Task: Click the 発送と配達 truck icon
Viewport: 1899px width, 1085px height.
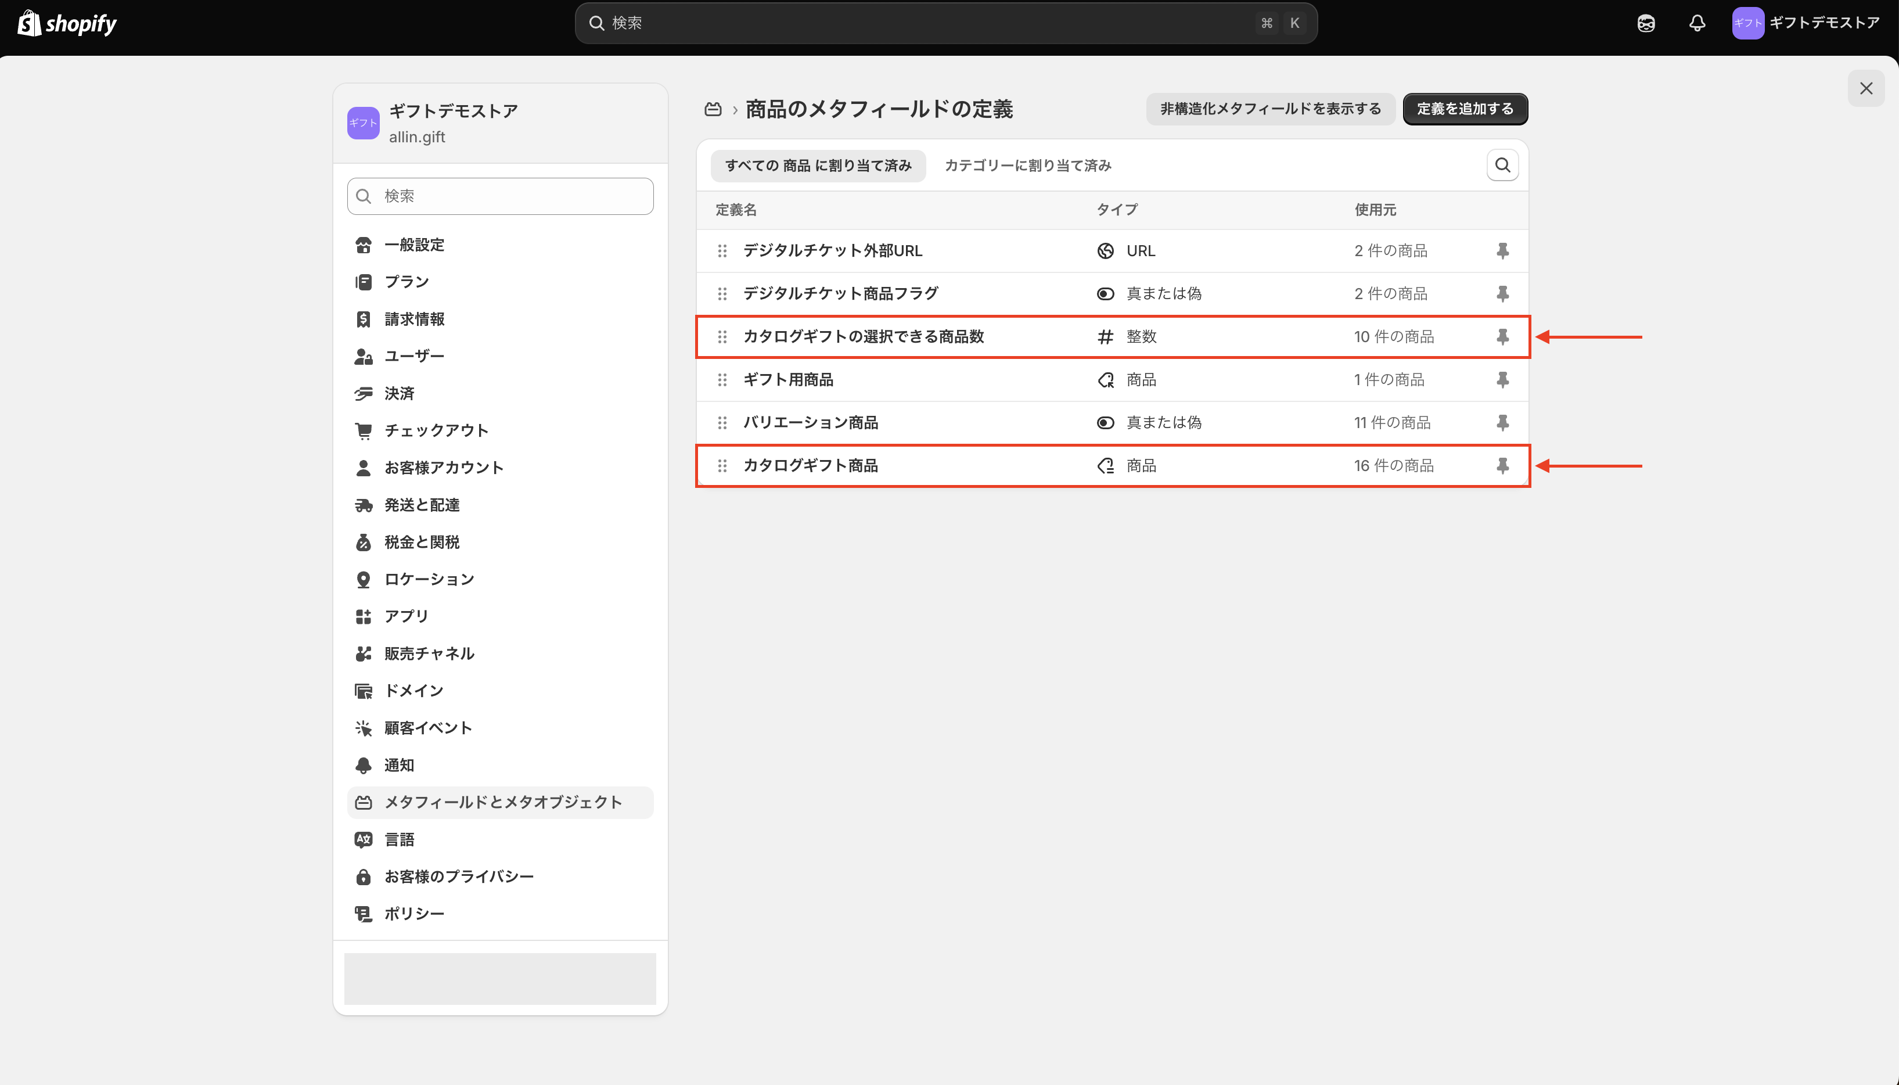Action: [x=363, y=505]
